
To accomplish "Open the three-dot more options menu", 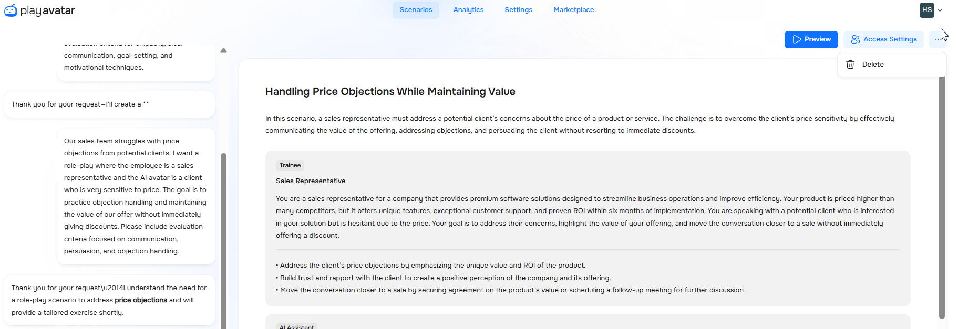I will [x=938, y=39].
